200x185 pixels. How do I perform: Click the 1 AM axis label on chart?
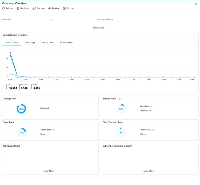[x=118, y=80]
